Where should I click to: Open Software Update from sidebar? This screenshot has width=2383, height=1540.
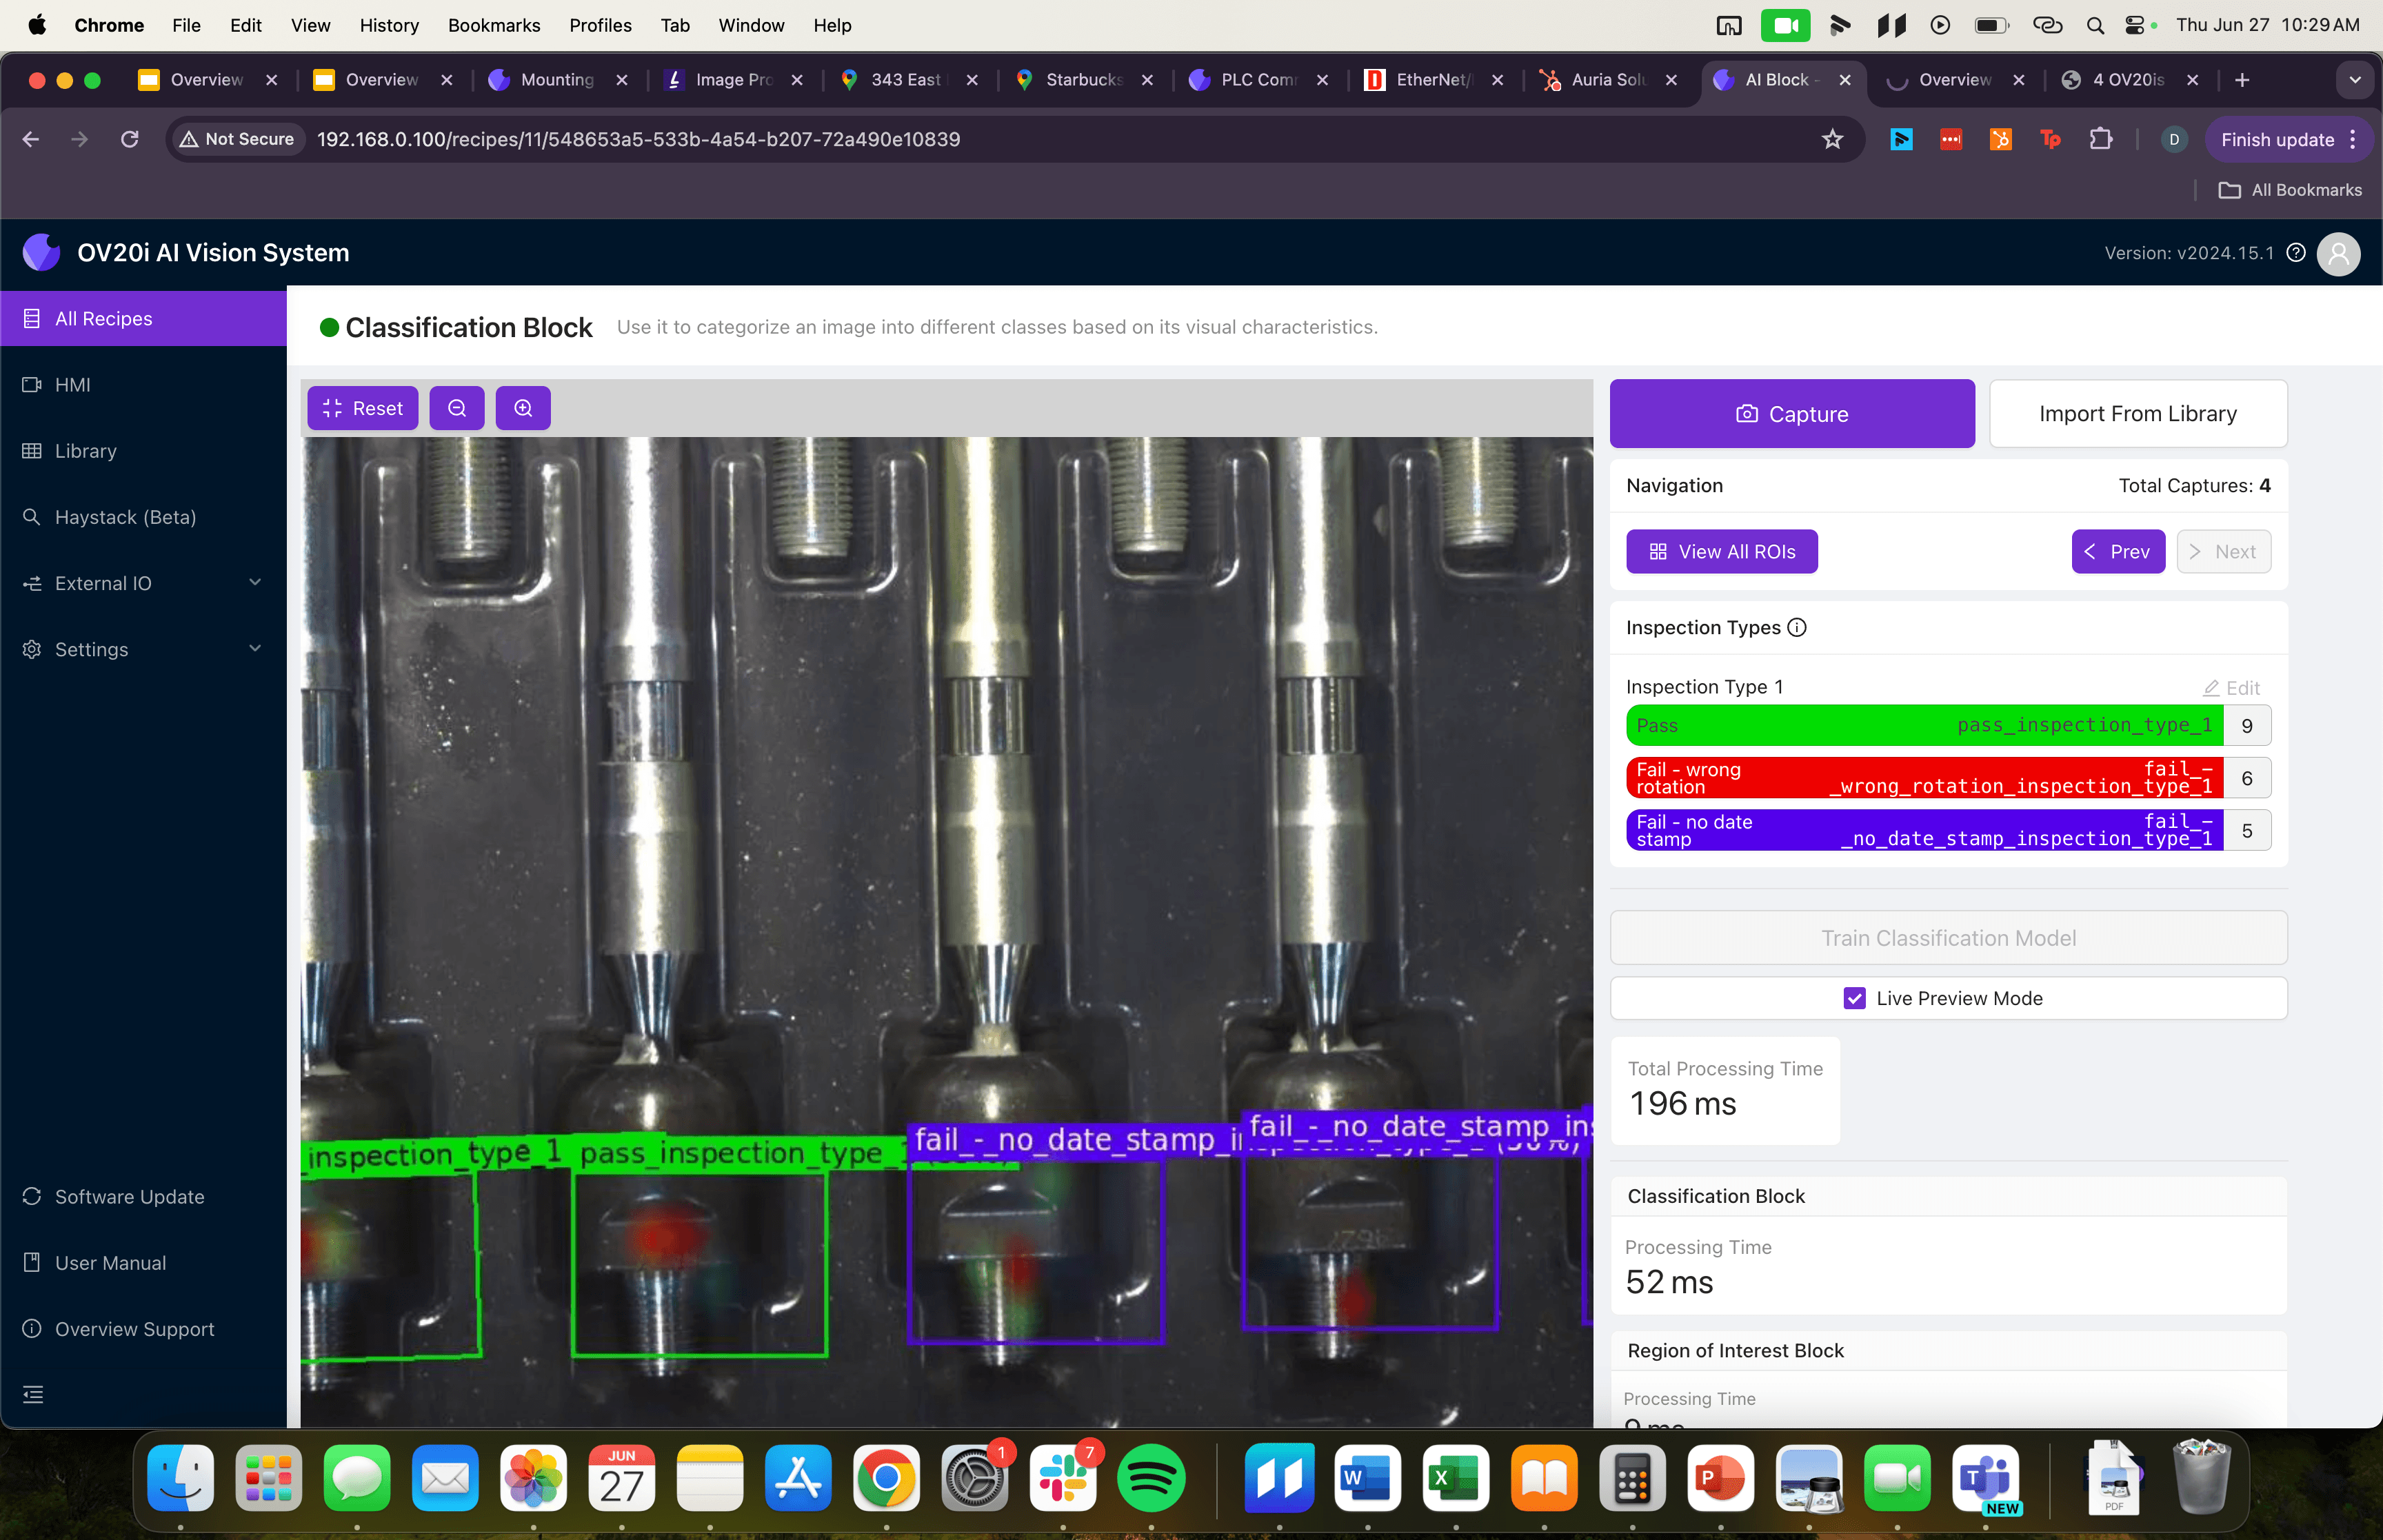pos(128,1196)
